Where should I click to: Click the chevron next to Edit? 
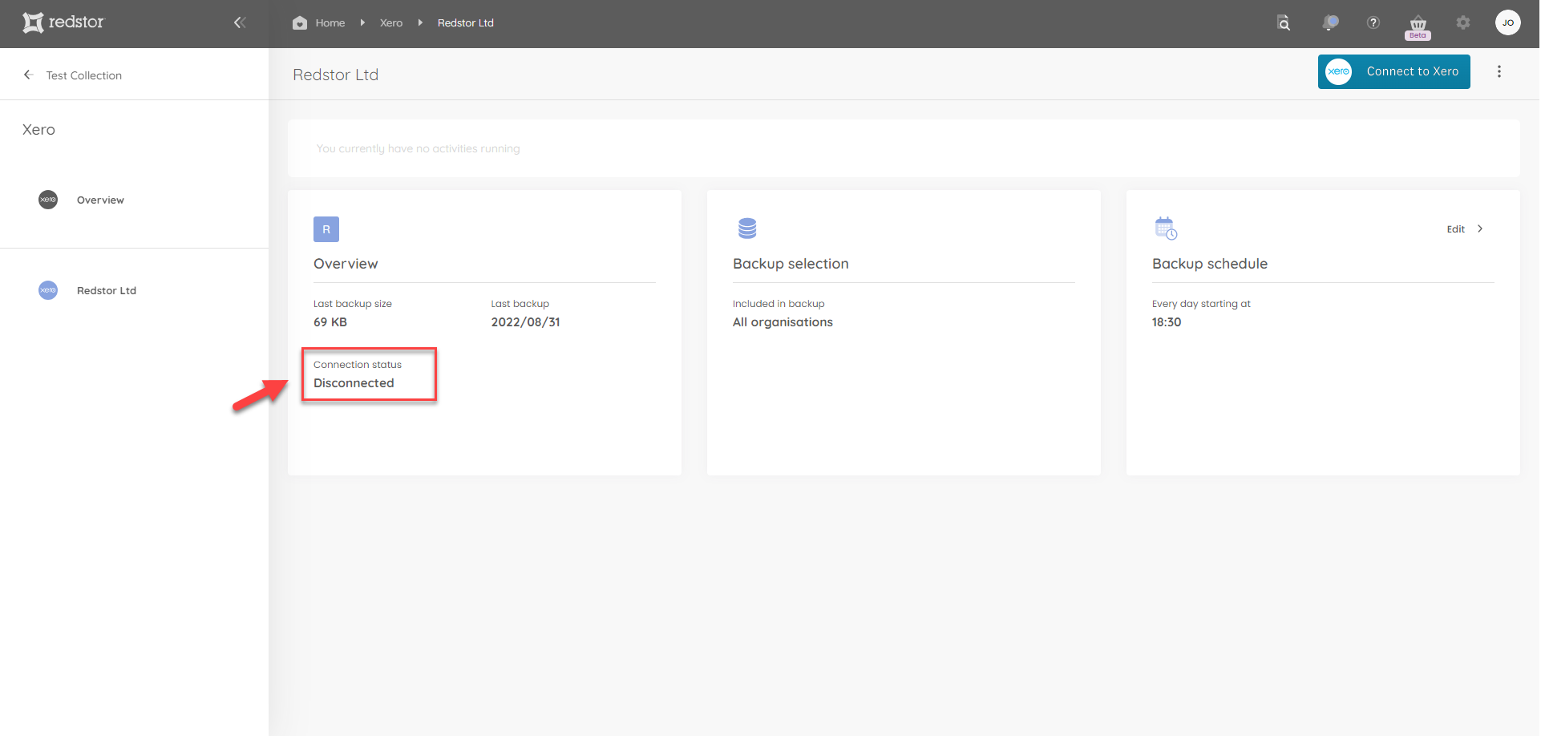pyautogui.click(x=1480, y=229)
